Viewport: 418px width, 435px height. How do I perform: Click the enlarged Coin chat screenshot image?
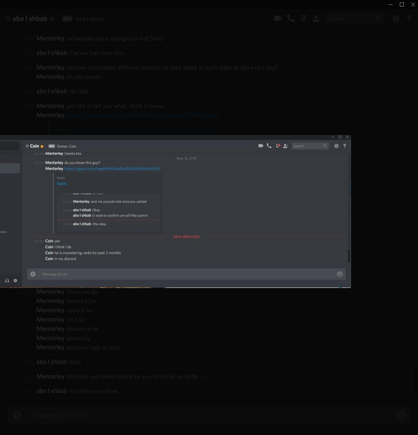pyautogui.click(x=175, y=211)
